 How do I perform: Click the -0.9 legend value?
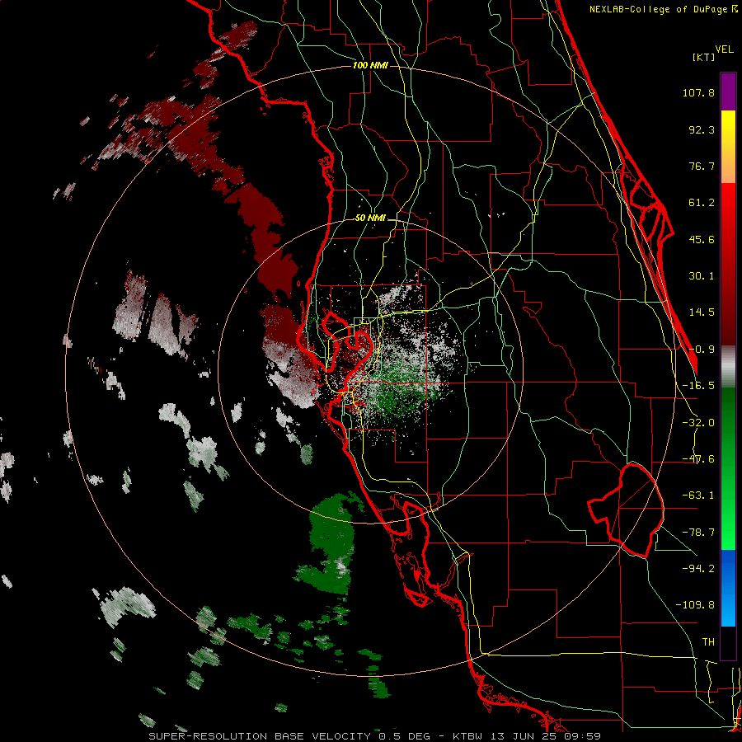[702, 350]
